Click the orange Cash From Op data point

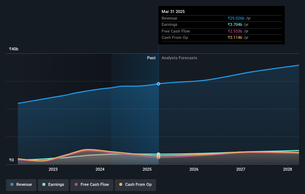coord(159,156)
